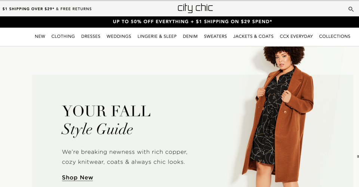Open the LINGERIE & SLEEP menu
This screenshot has height=187, width=359.
pyautogui.click(x=157, y=36)
